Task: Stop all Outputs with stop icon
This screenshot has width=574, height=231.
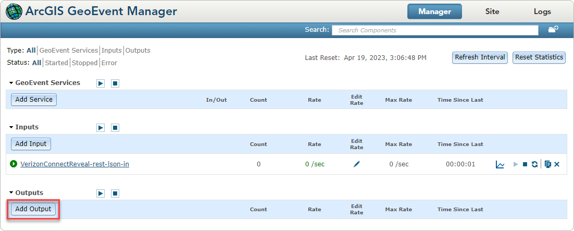Action: (115, 193)
